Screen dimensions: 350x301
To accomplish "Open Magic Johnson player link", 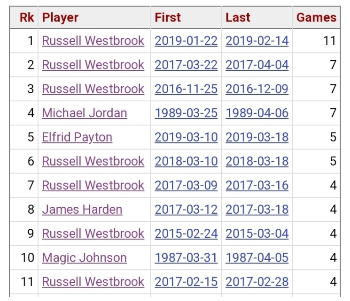I will pyautogui.click(x=84, y=258).
